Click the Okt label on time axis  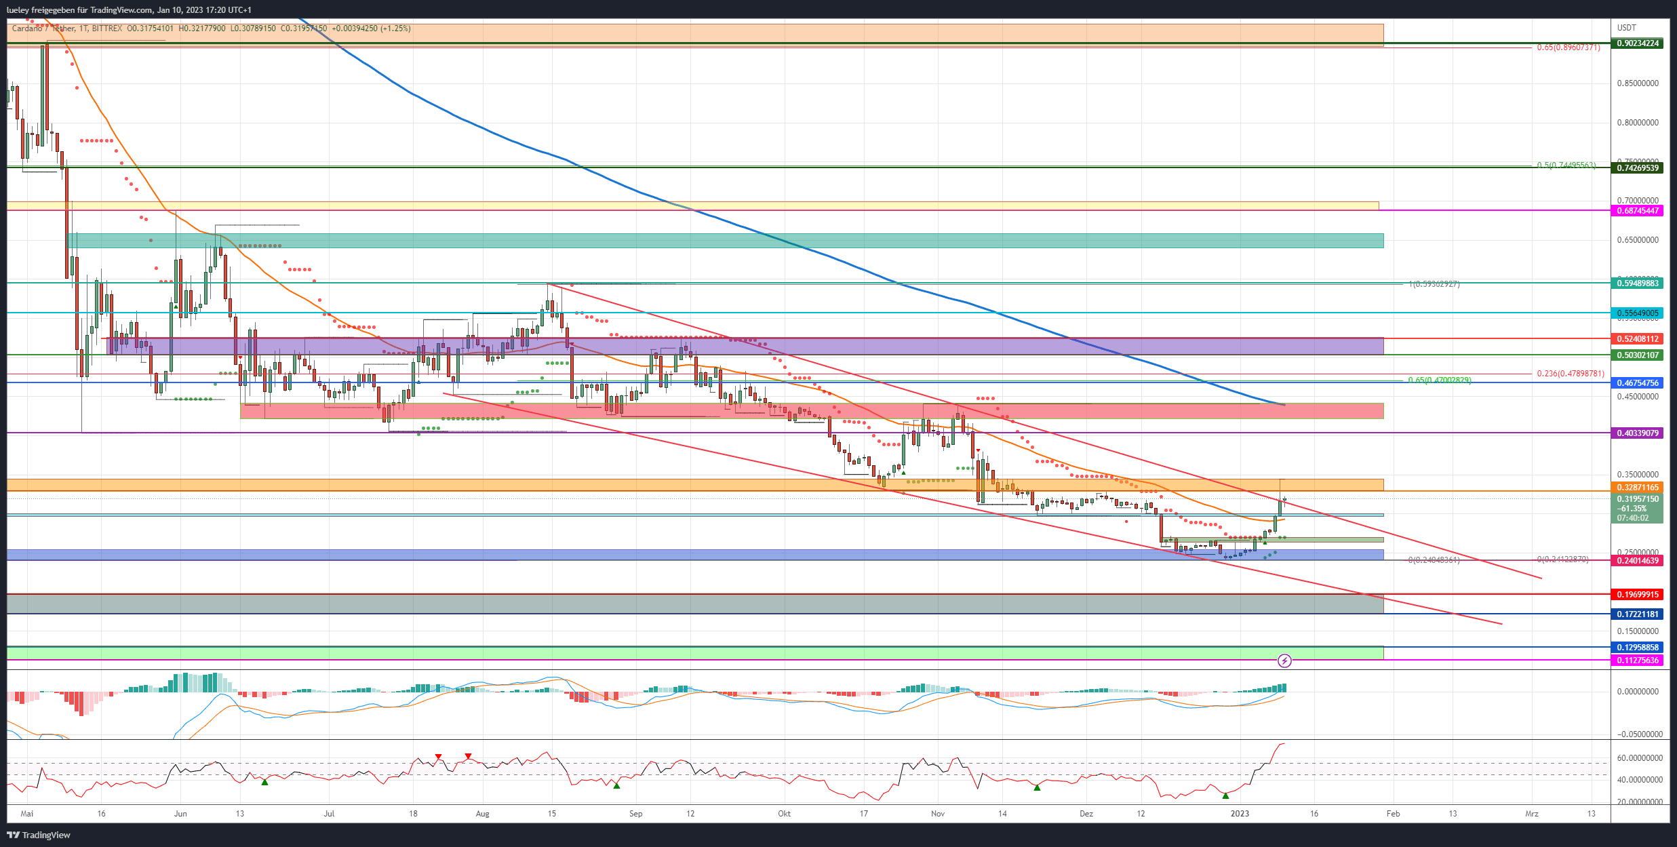click(784, 814)
